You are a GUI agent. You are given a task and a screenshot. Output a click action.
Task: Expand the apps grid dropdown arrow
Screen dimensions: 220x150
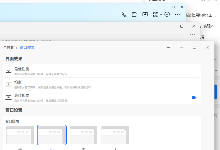tap(161, 15)
